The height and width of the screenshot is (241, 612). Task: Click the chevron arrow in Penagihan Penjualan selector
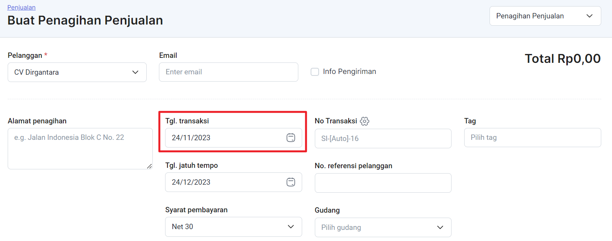[589, 16]
